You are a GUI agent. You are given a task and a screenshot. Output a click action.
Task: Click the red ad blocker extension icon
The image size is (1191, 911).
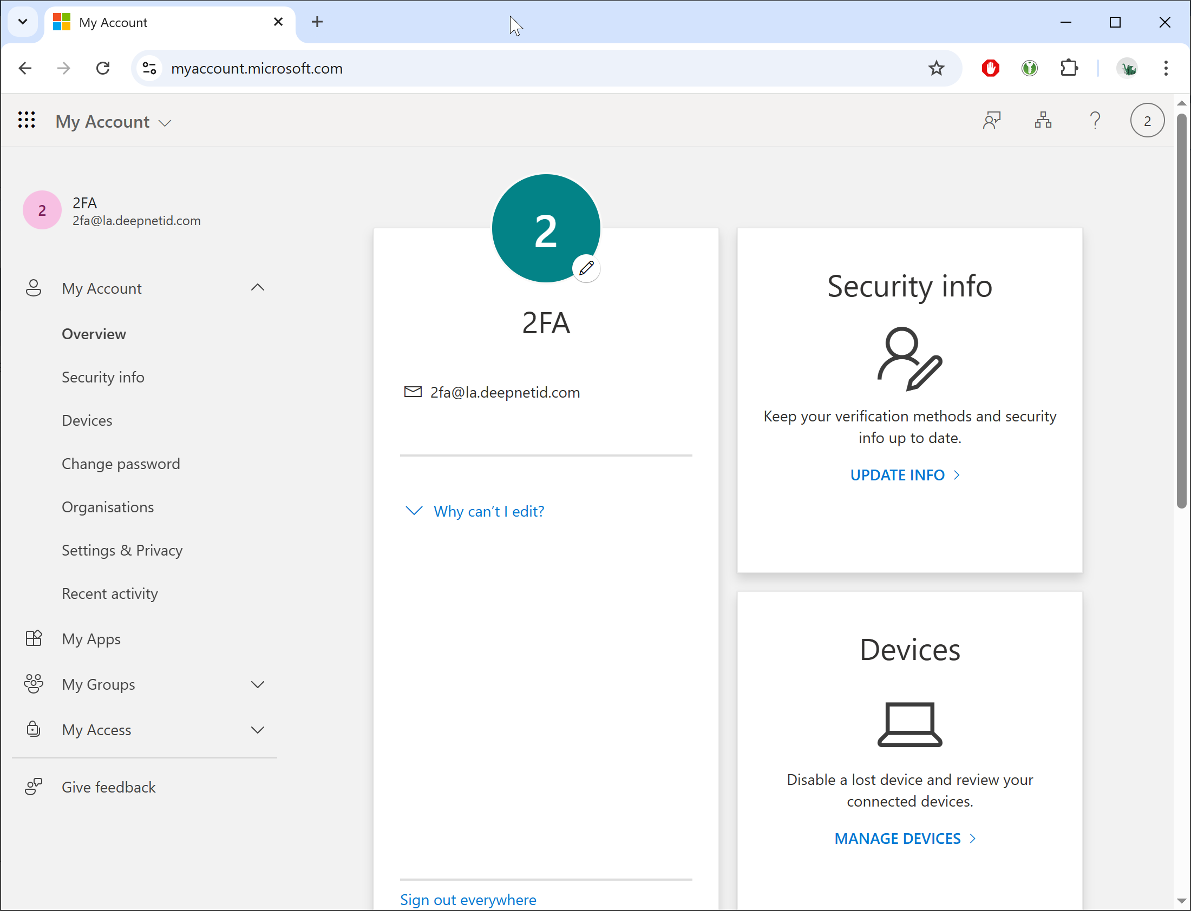[990, 68]
